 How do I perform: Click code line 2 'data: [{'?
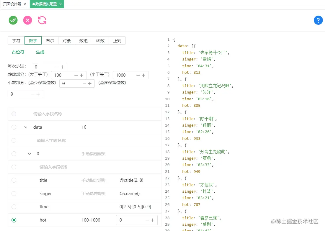(x=187, y=46)
